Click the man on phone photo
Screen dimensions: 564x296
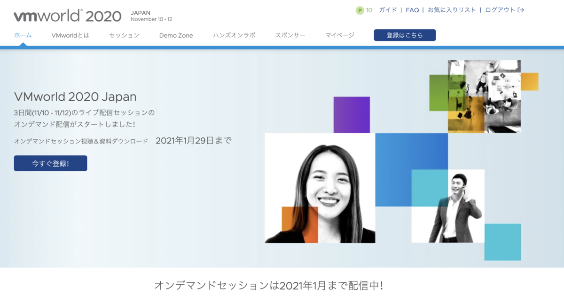point(448,206)
